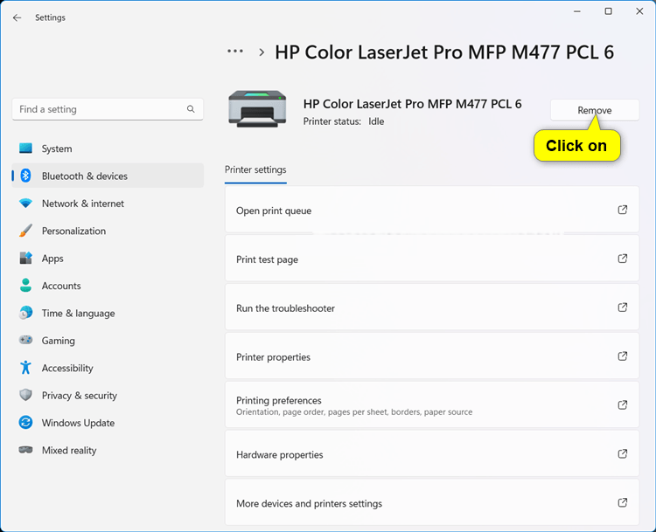The width and height of the screenshot is (656, 532).
Task: Minimize the Settings window
Action: point(577,11)
